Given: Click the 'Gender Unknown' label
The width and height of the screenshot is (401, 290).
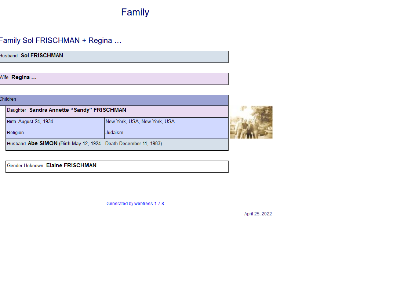Looking at the screenshot, I should point(25,166).
